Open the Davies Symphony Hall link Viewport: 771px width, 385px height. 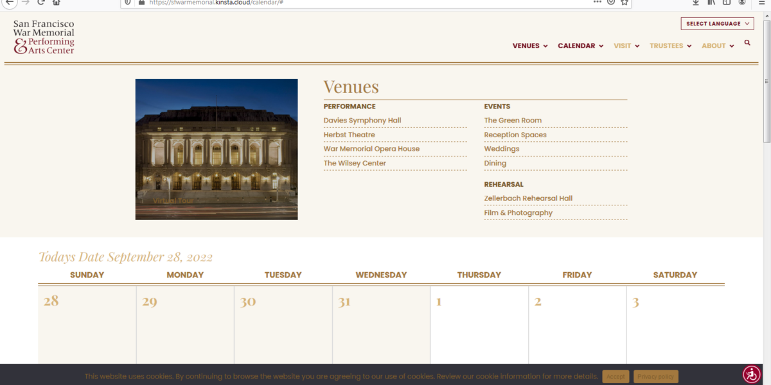(x=362, y=121)
